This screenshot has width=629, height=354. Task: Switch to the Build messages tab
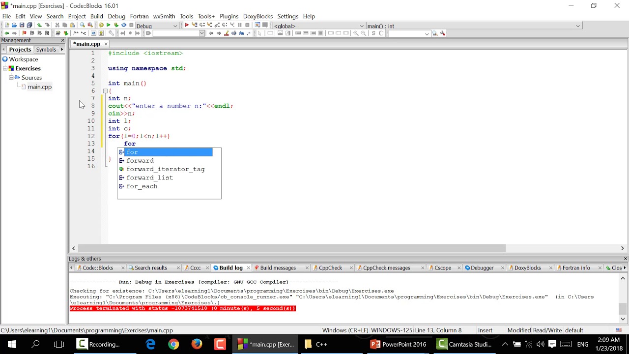click(x=278, y=268)
